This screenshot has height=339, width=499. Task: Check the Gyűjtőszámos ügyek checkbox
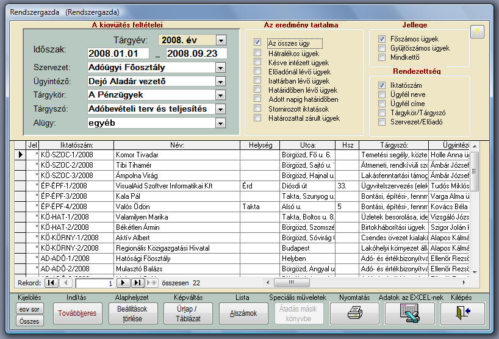pos(382,48)
